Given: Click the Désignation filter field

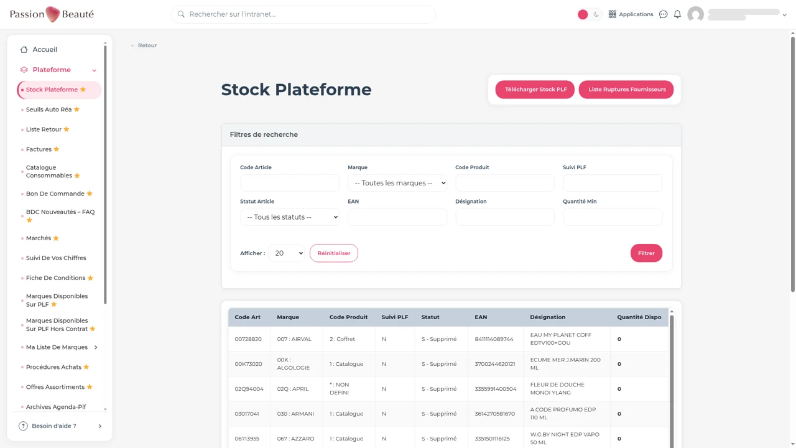Looking at the screenshot, I should pyautogui.click(x=505, y=217).
